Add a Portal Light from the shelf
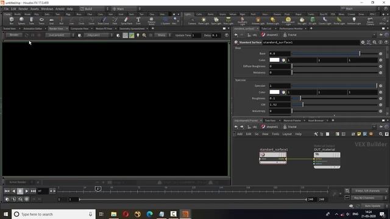This screenshot has height=219, width=390. 339,21
